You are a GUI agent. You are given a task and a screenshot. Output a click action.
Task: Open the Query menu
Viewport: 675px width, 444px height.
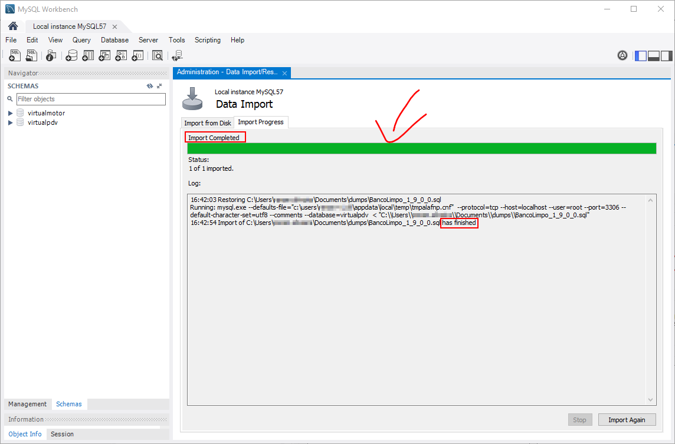(81, 40)
